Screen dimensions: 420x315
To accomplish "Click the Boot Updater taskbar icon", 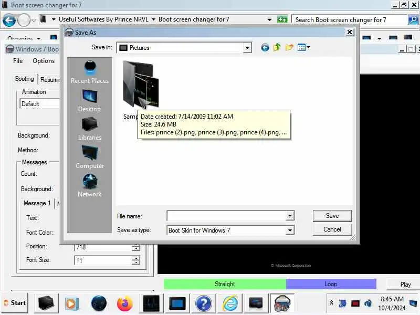I will (x=282, y=303).
